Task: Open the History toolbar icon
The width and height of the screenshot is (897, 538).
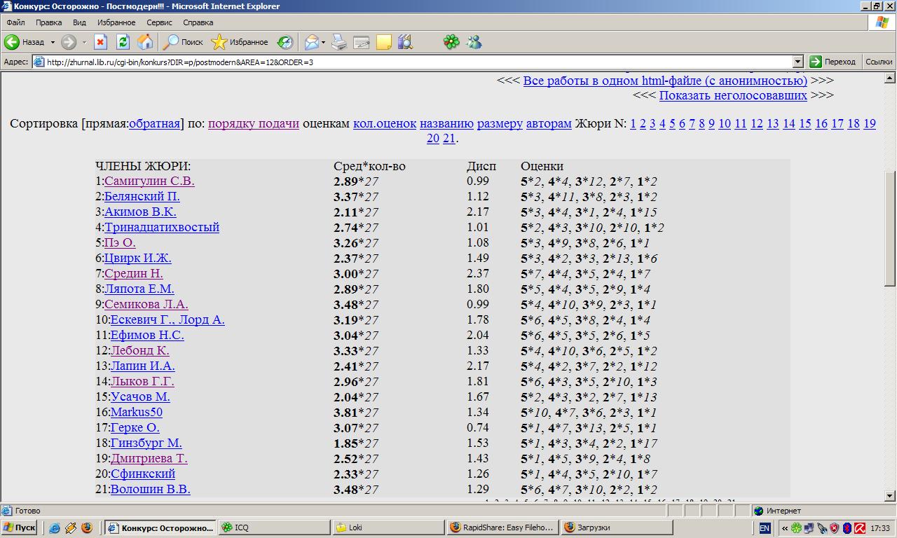Action: [x=285, y=42]
